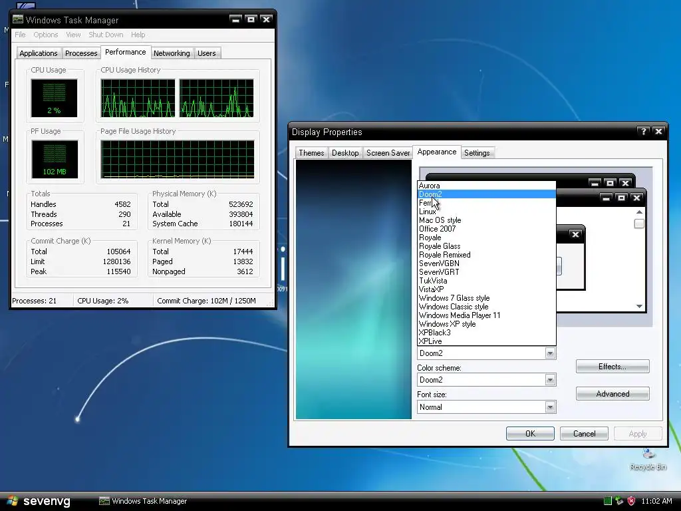Select TukVista in the style list
Screen dimensions: 681x511
[x=486, y=281]
